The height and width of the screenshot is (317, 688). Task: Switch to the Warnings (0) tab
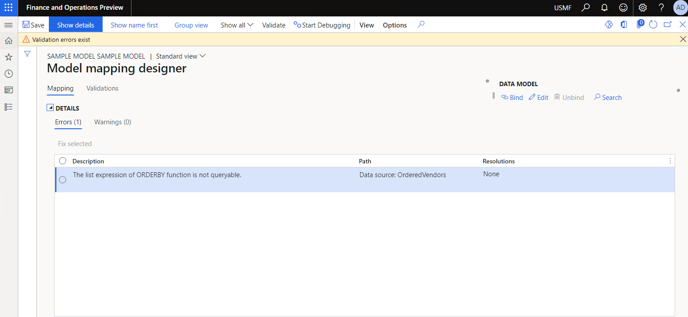(112, 122)
